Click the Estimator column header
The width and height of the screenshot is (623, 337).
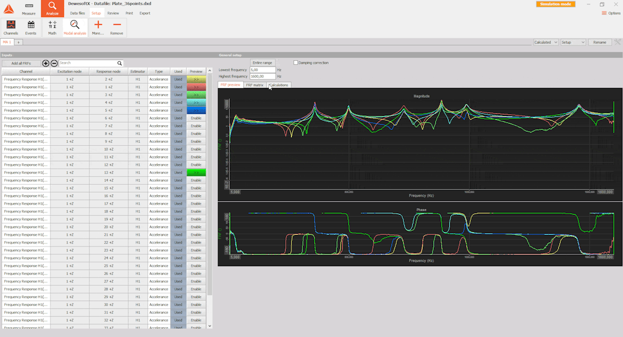point(138,72)
